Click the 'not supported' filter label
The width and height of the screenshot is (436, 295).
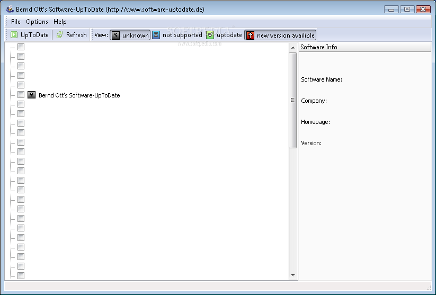coord(182,35)
